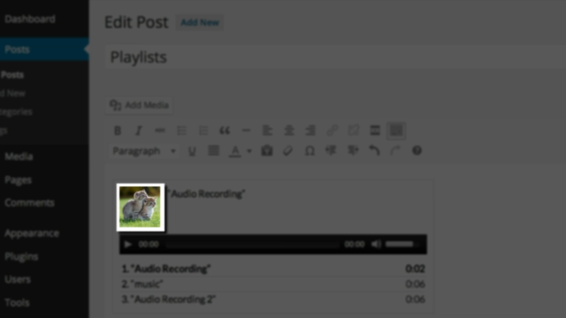Click the text color A swatch
This screenshot has height=318, width=566.
click(235, 151)
